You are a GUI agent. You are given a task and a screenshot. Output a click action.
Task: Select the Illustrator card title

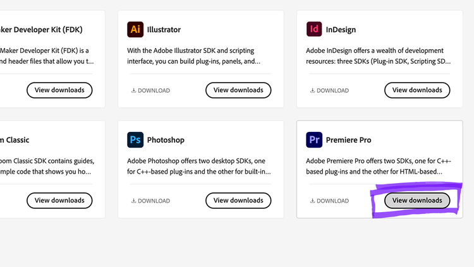[x=164, y=30]
